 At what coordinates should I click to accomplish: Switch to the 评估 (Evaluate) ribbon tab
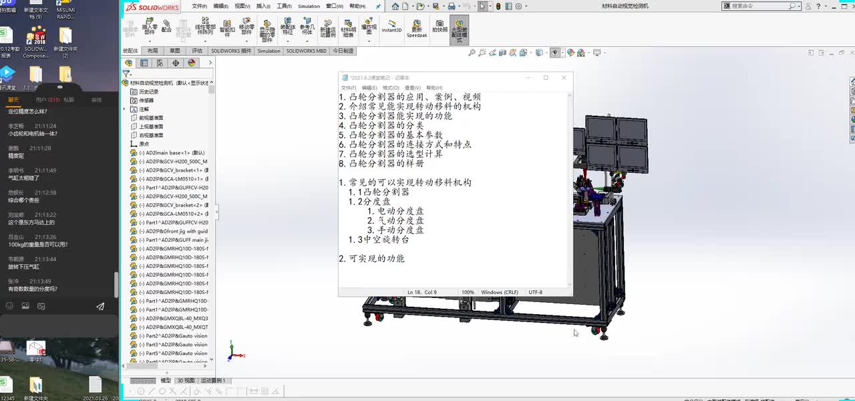197,51
